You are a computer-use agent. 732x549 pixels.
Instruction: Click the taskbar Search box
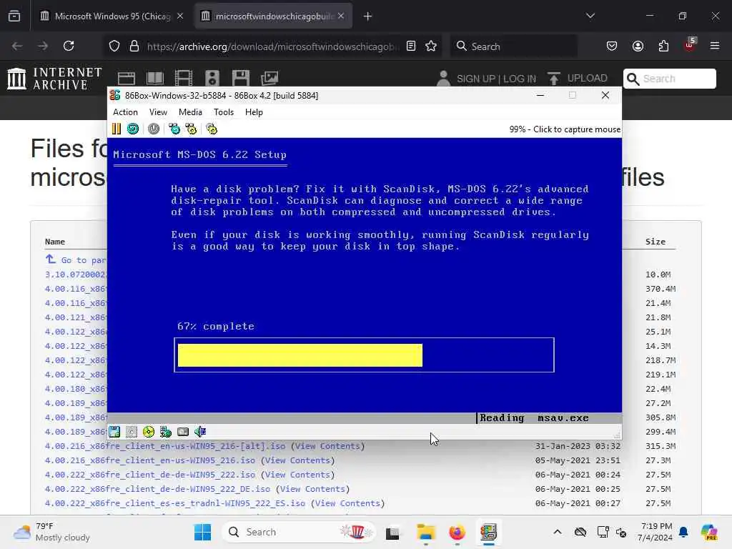(x=299, y=532)
